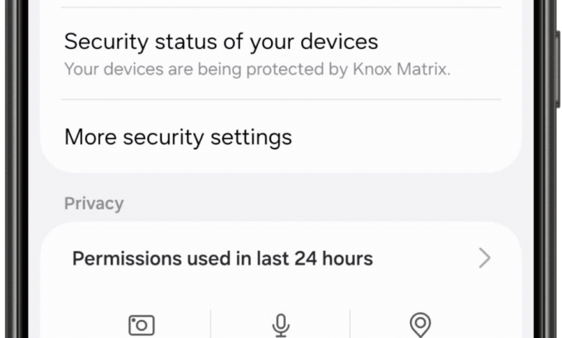Tap the word Permissions in the card heading

tap(128, 258)
